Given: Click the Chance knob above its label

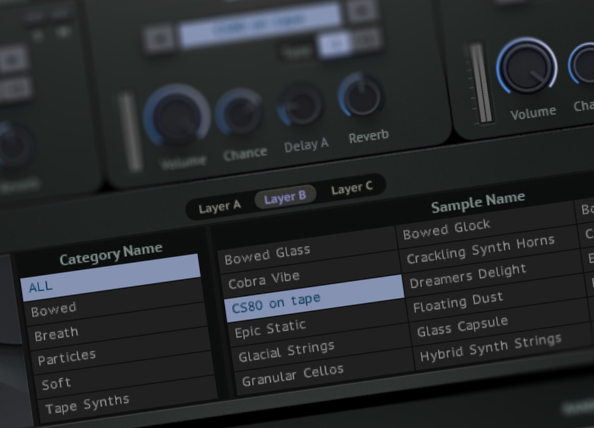Looking at the screenshot, I should 239,113.
